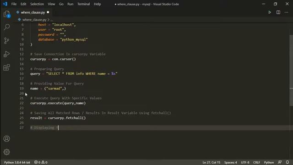Click the # Providing Value For Query comment
This screenshot has width=293, height=165.
[x=57, y=83]
